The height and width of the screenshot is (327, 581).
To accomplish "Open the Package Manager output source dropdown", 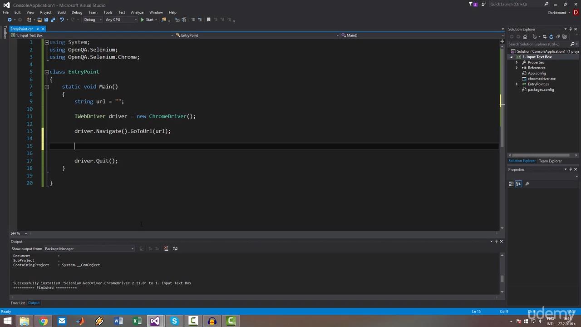I will tap(89, 249).
